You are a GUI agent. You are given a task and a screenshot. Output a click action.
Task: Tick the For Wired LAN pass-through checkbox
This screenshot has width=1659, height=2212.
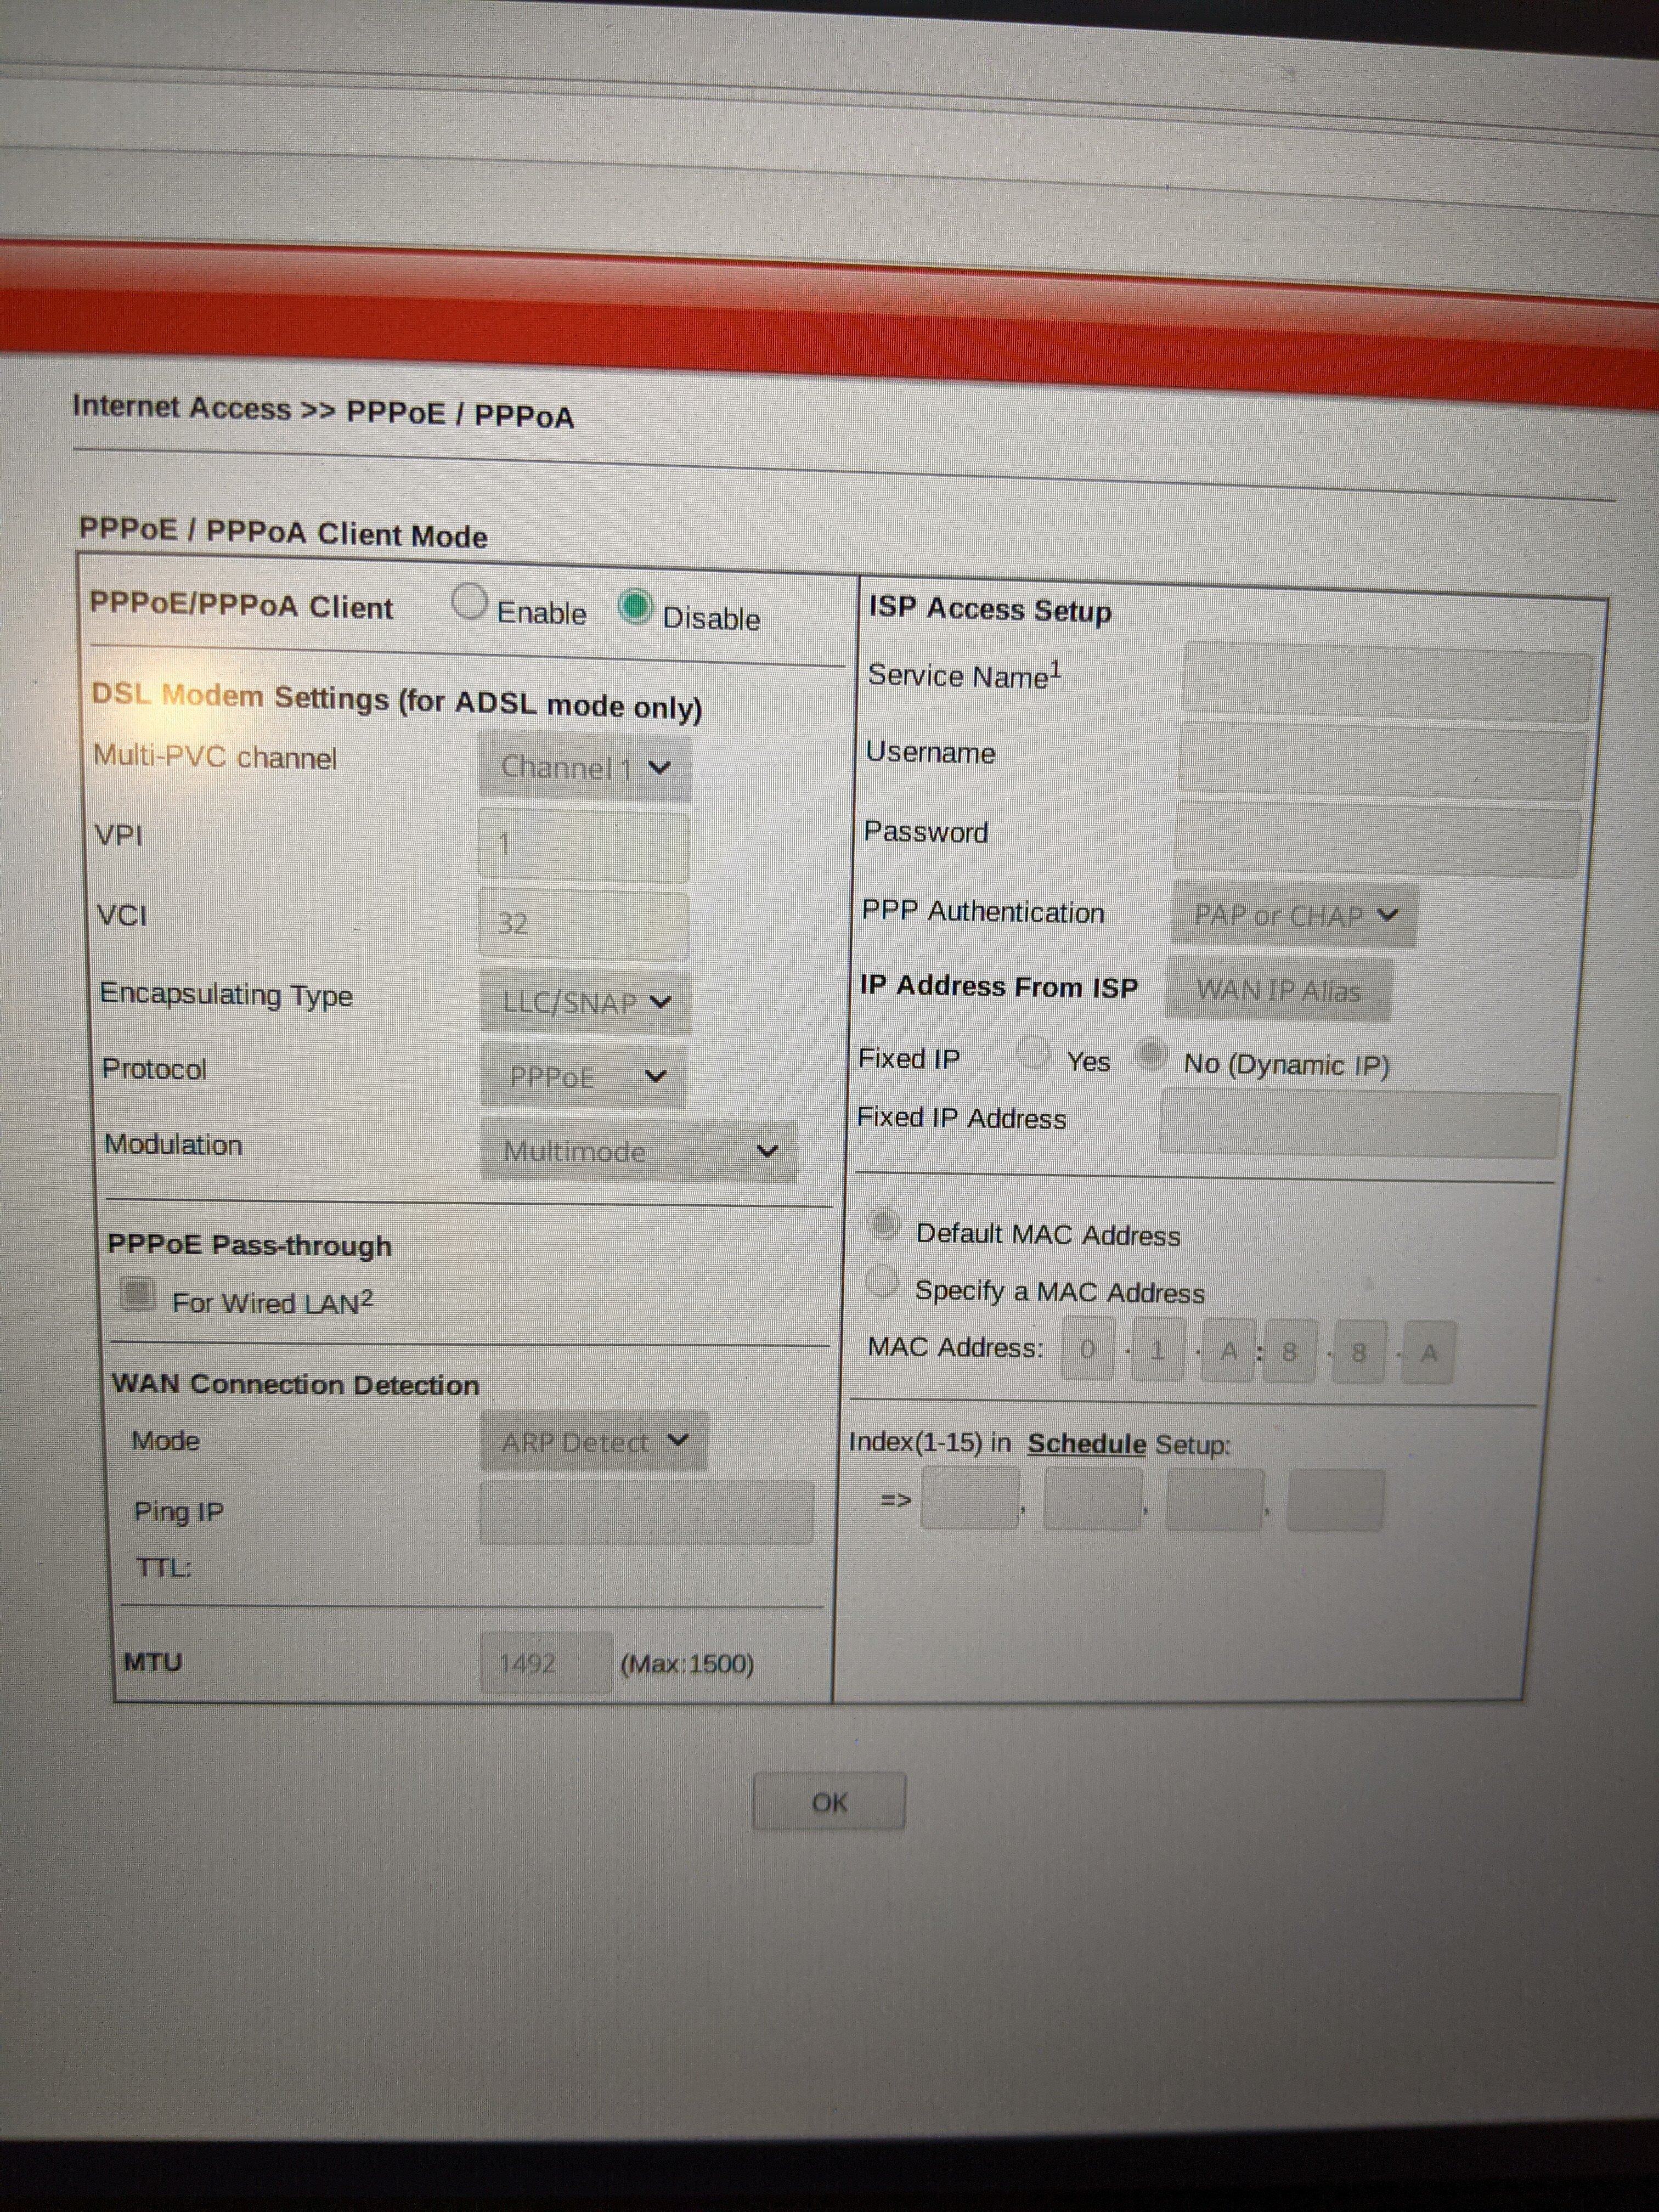137,1294
